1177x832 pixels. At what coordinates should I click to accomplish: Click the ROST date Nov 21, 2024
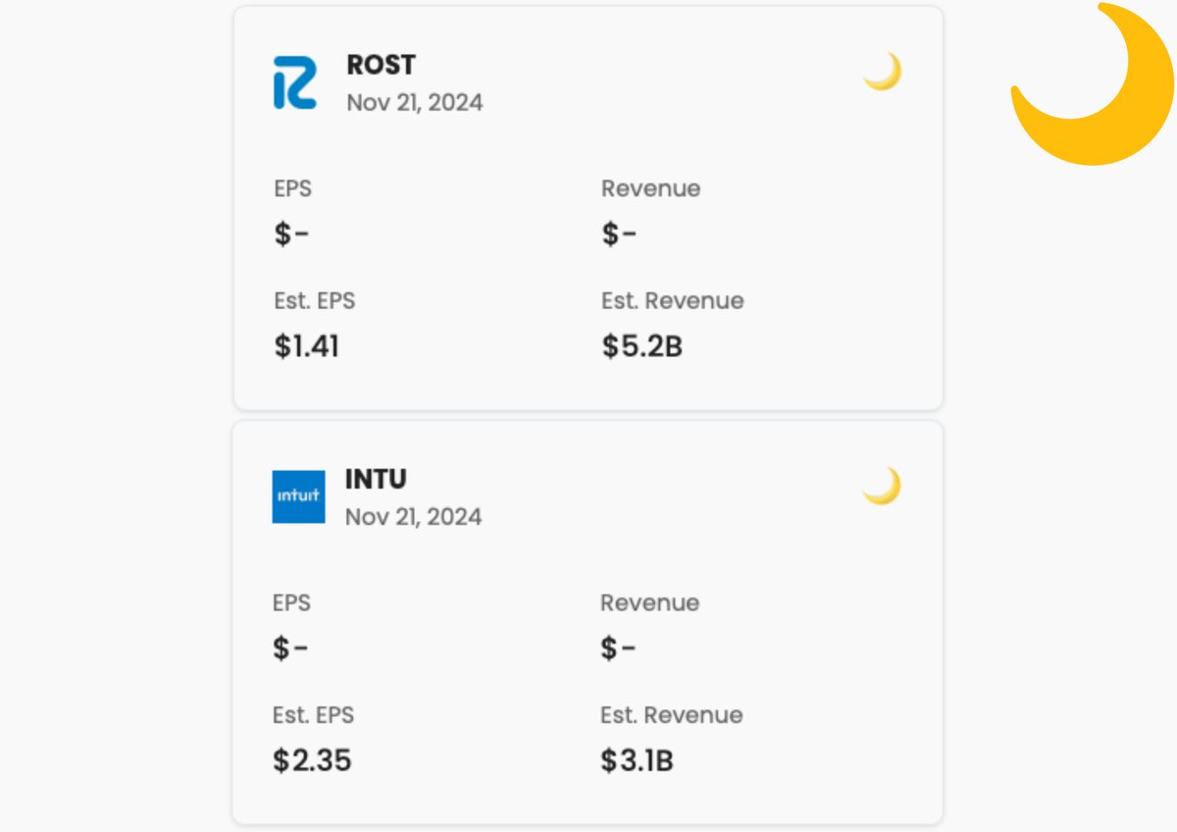click(x=415, y=102)
